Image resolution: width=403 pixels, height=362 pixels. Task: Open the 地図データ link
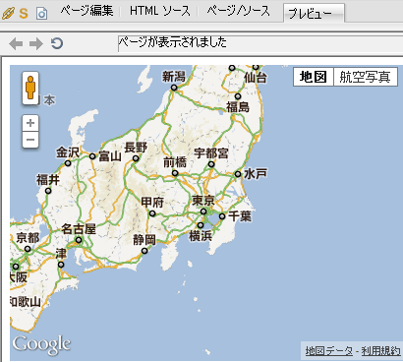point(329,351)
